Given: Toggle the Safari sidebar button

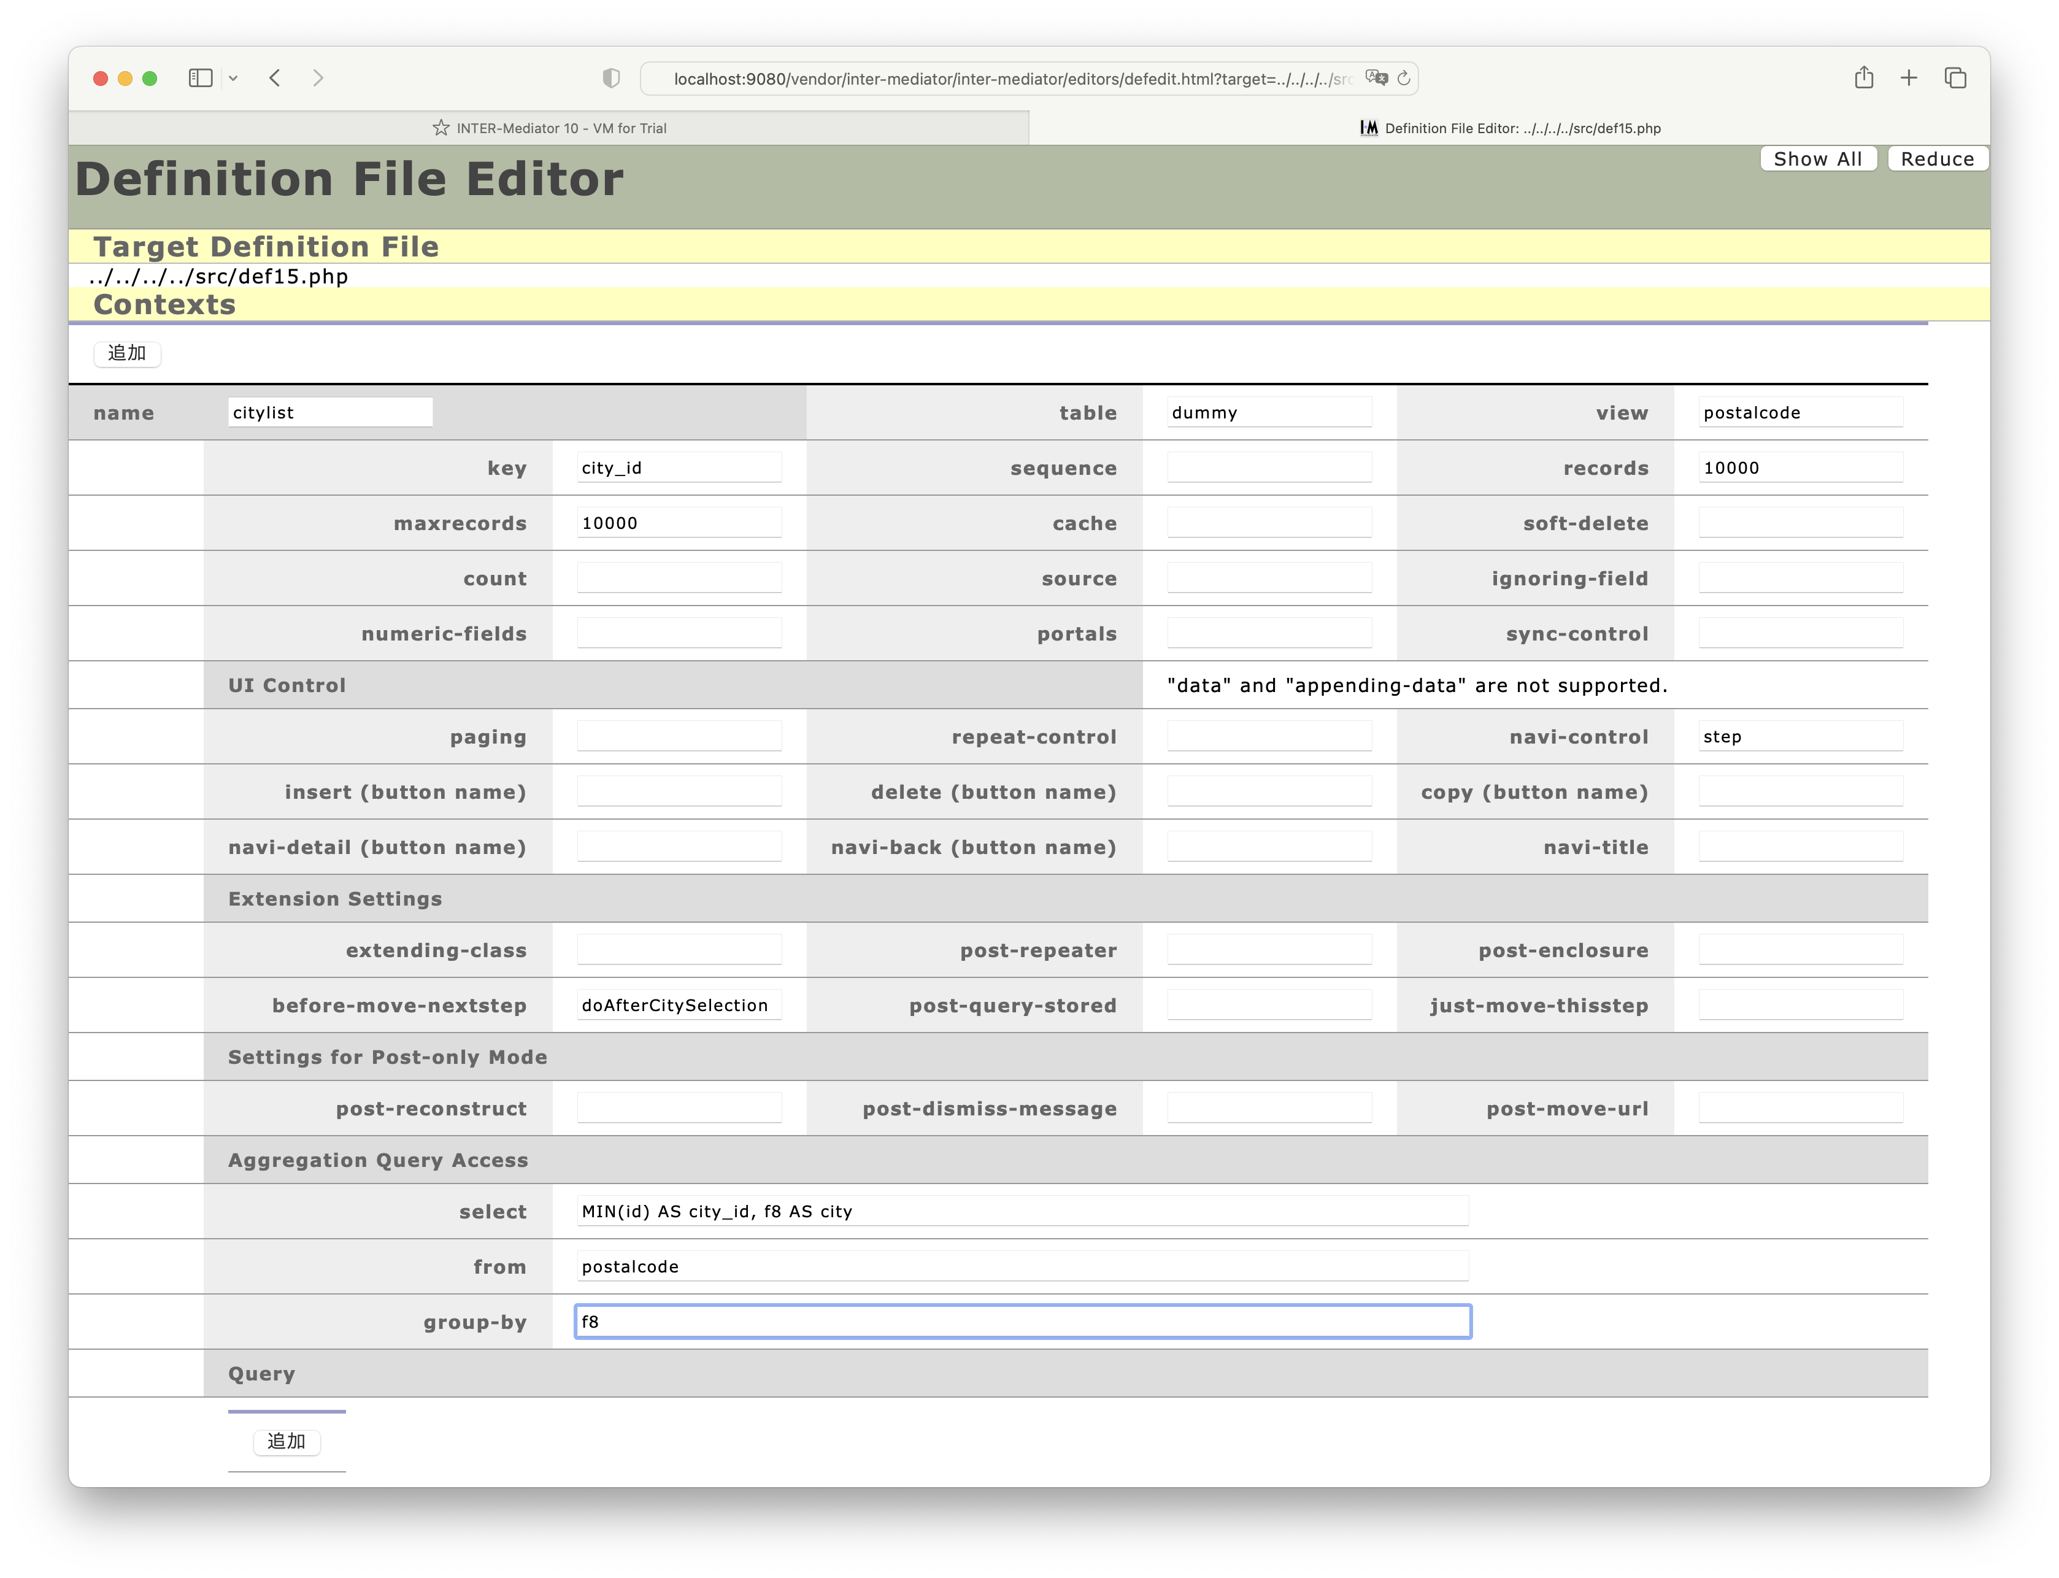Looking at the screenshot, I should 200,78.
